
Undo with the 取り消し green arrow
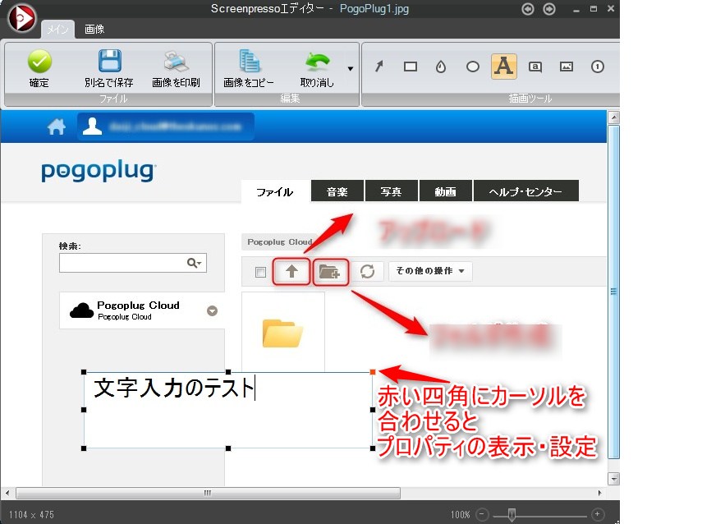(x=317, y=68)
